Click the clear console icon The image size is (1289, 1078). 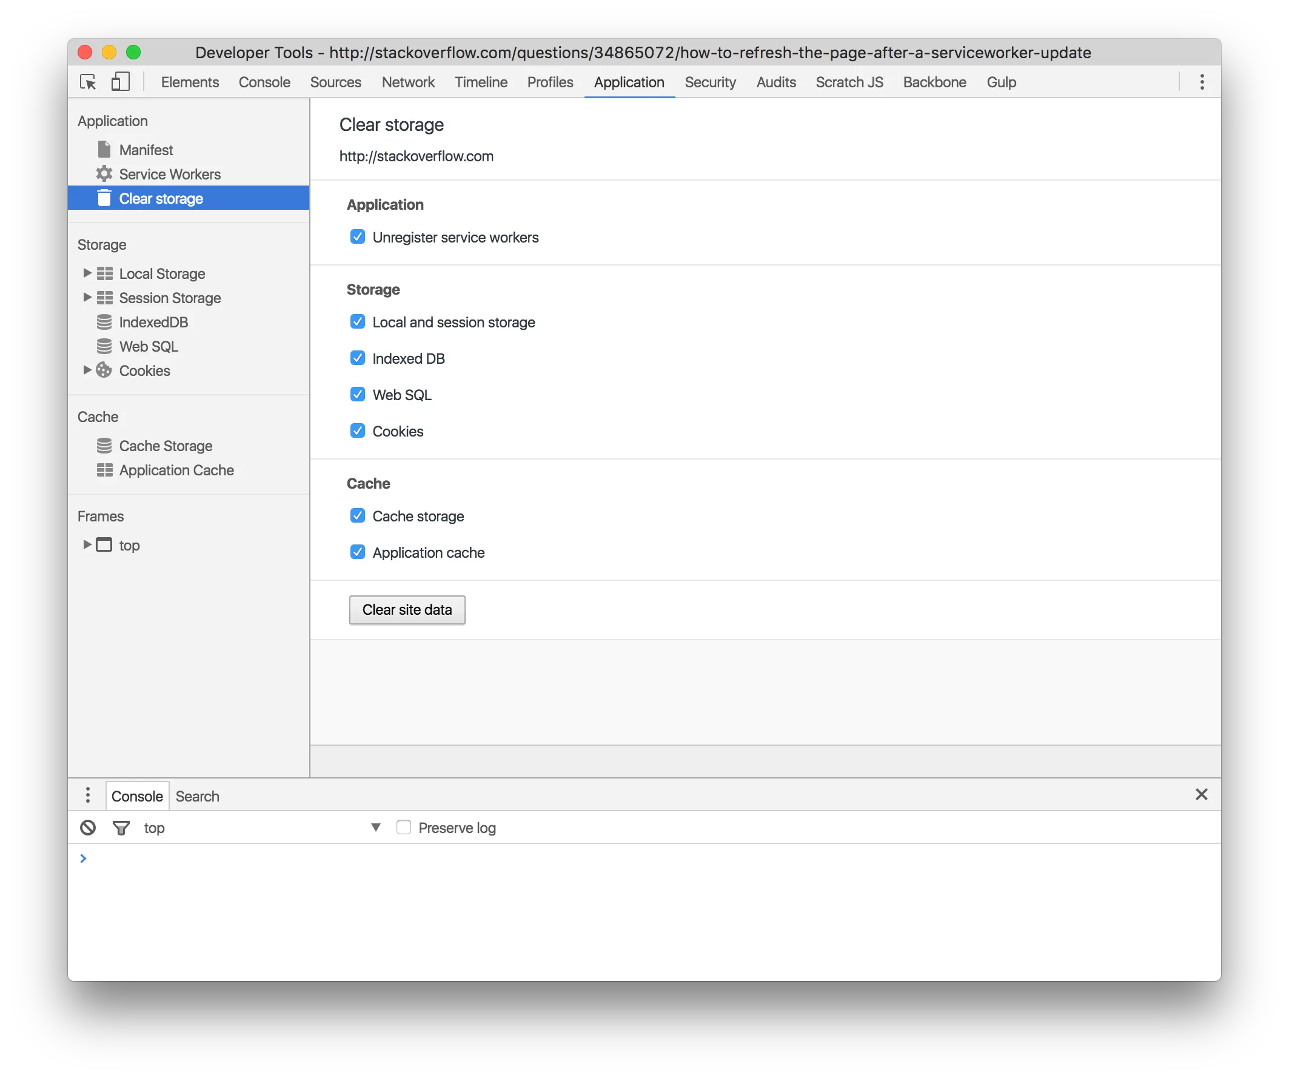88,828
